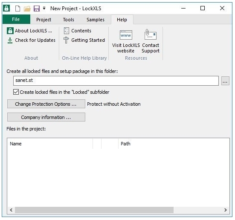Select the Help tab

122,20
